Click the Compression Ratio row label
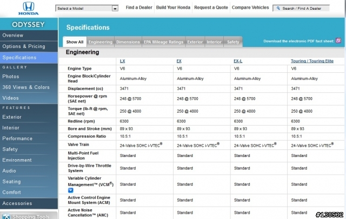This screenshot has height=219, width=346. coord(86,136)
